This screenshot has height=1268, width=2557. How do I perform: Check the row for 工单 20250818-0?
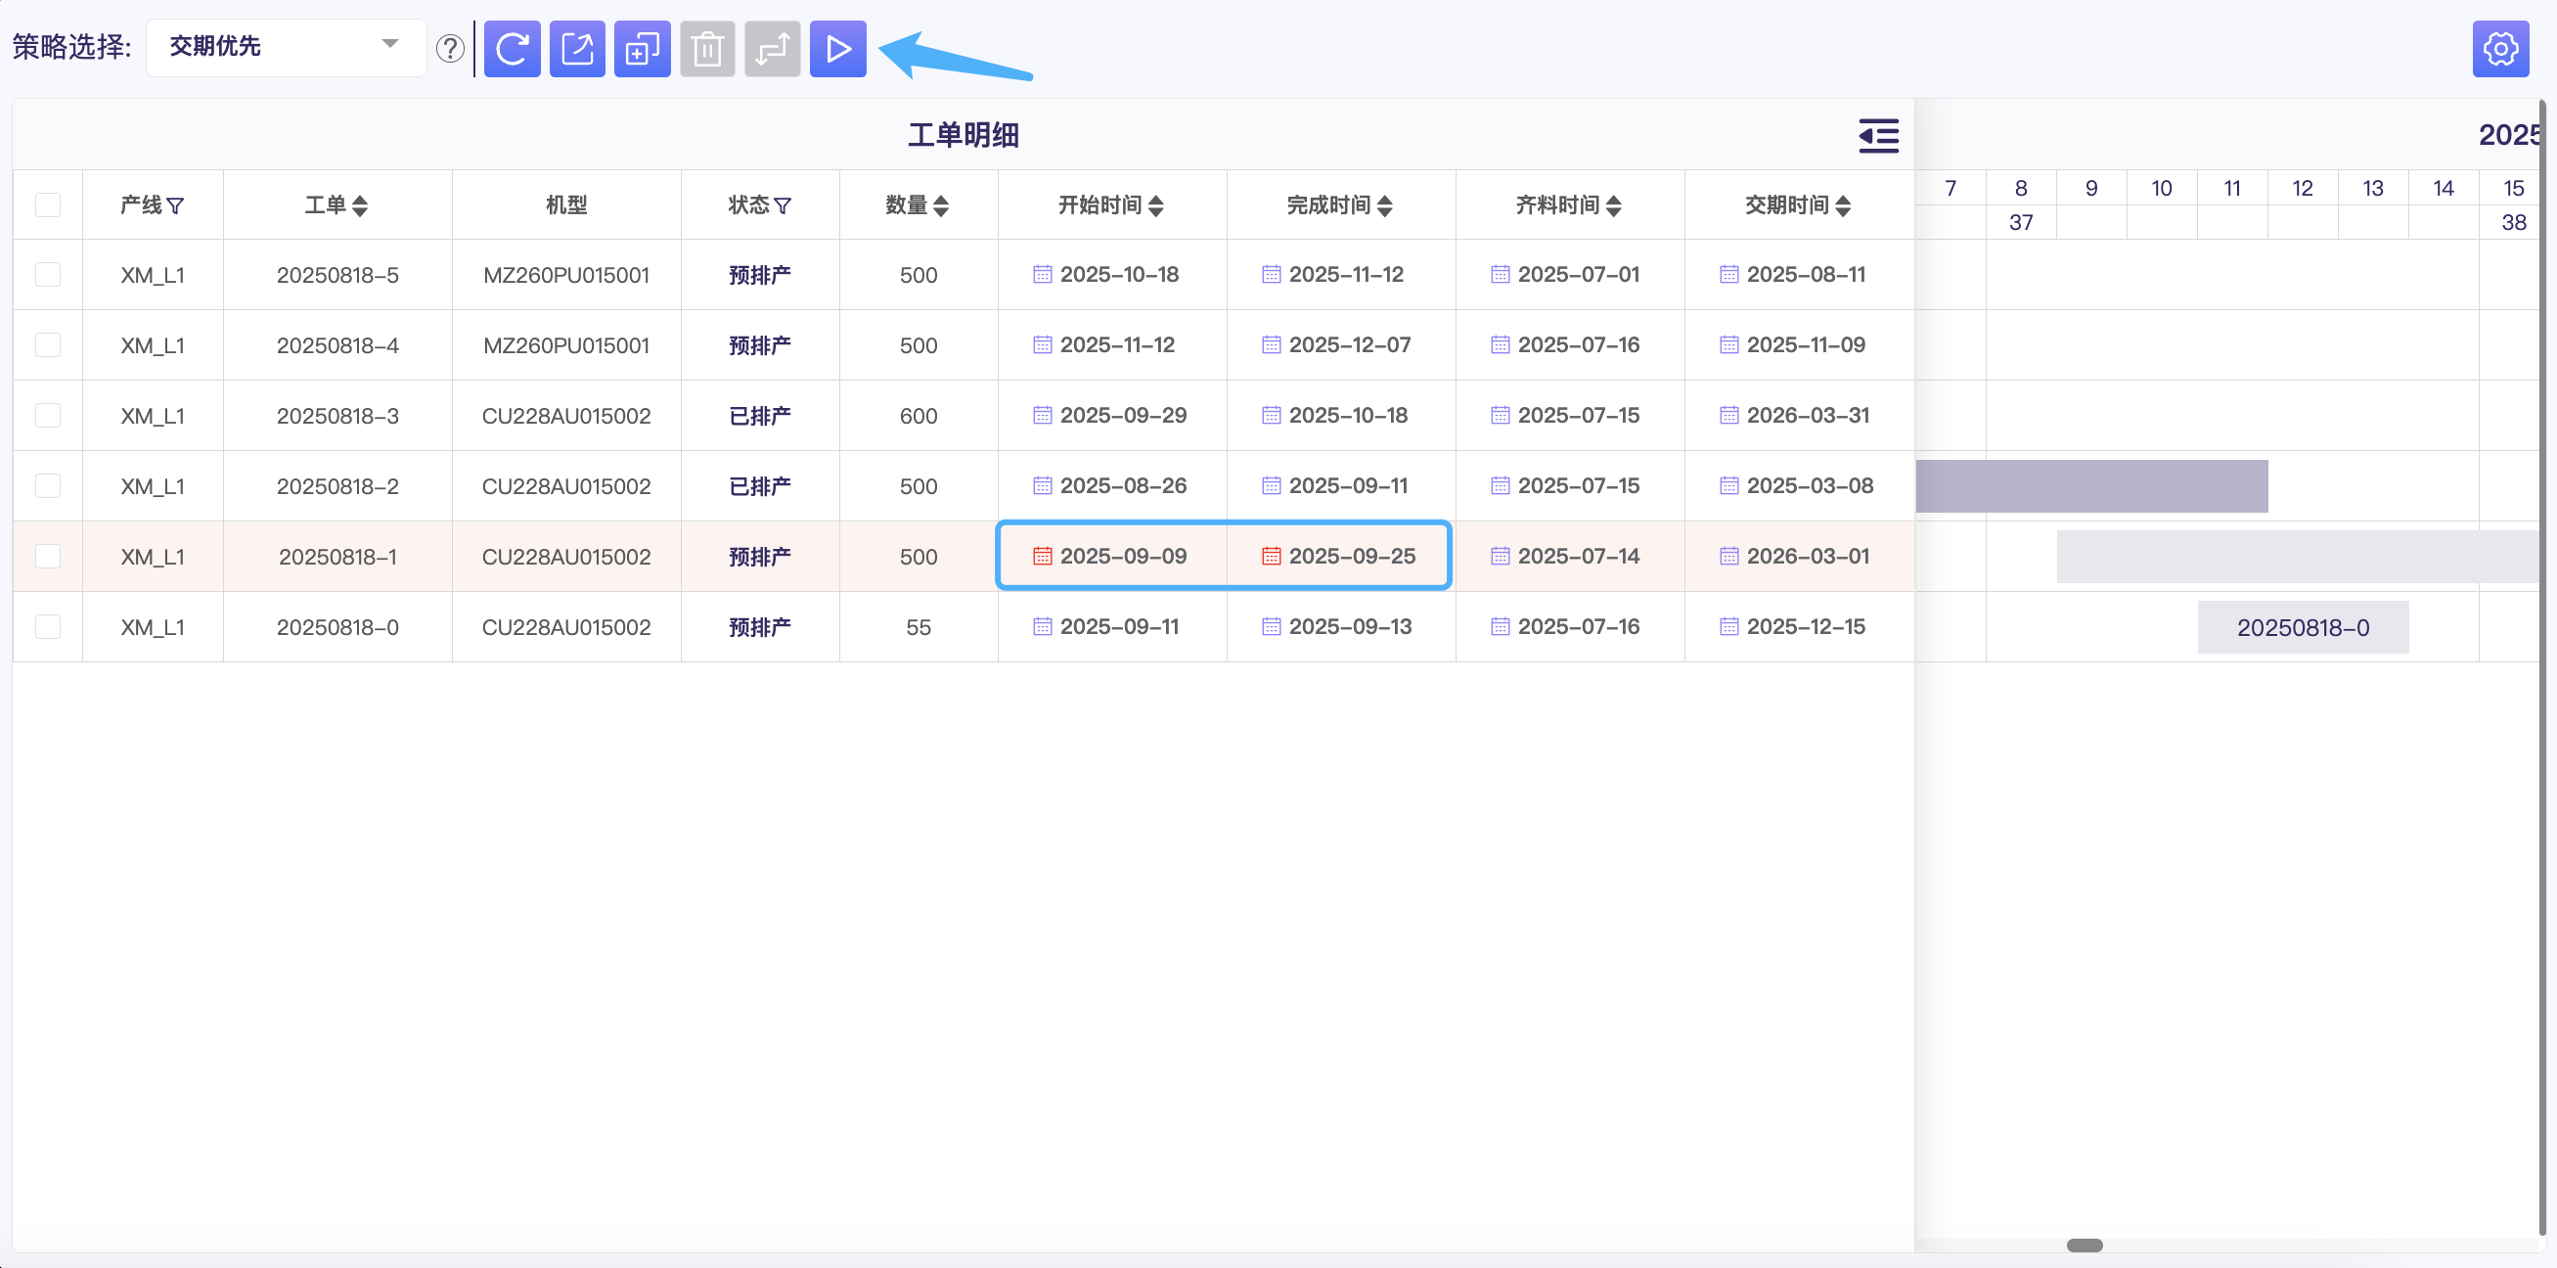[48, 626]
